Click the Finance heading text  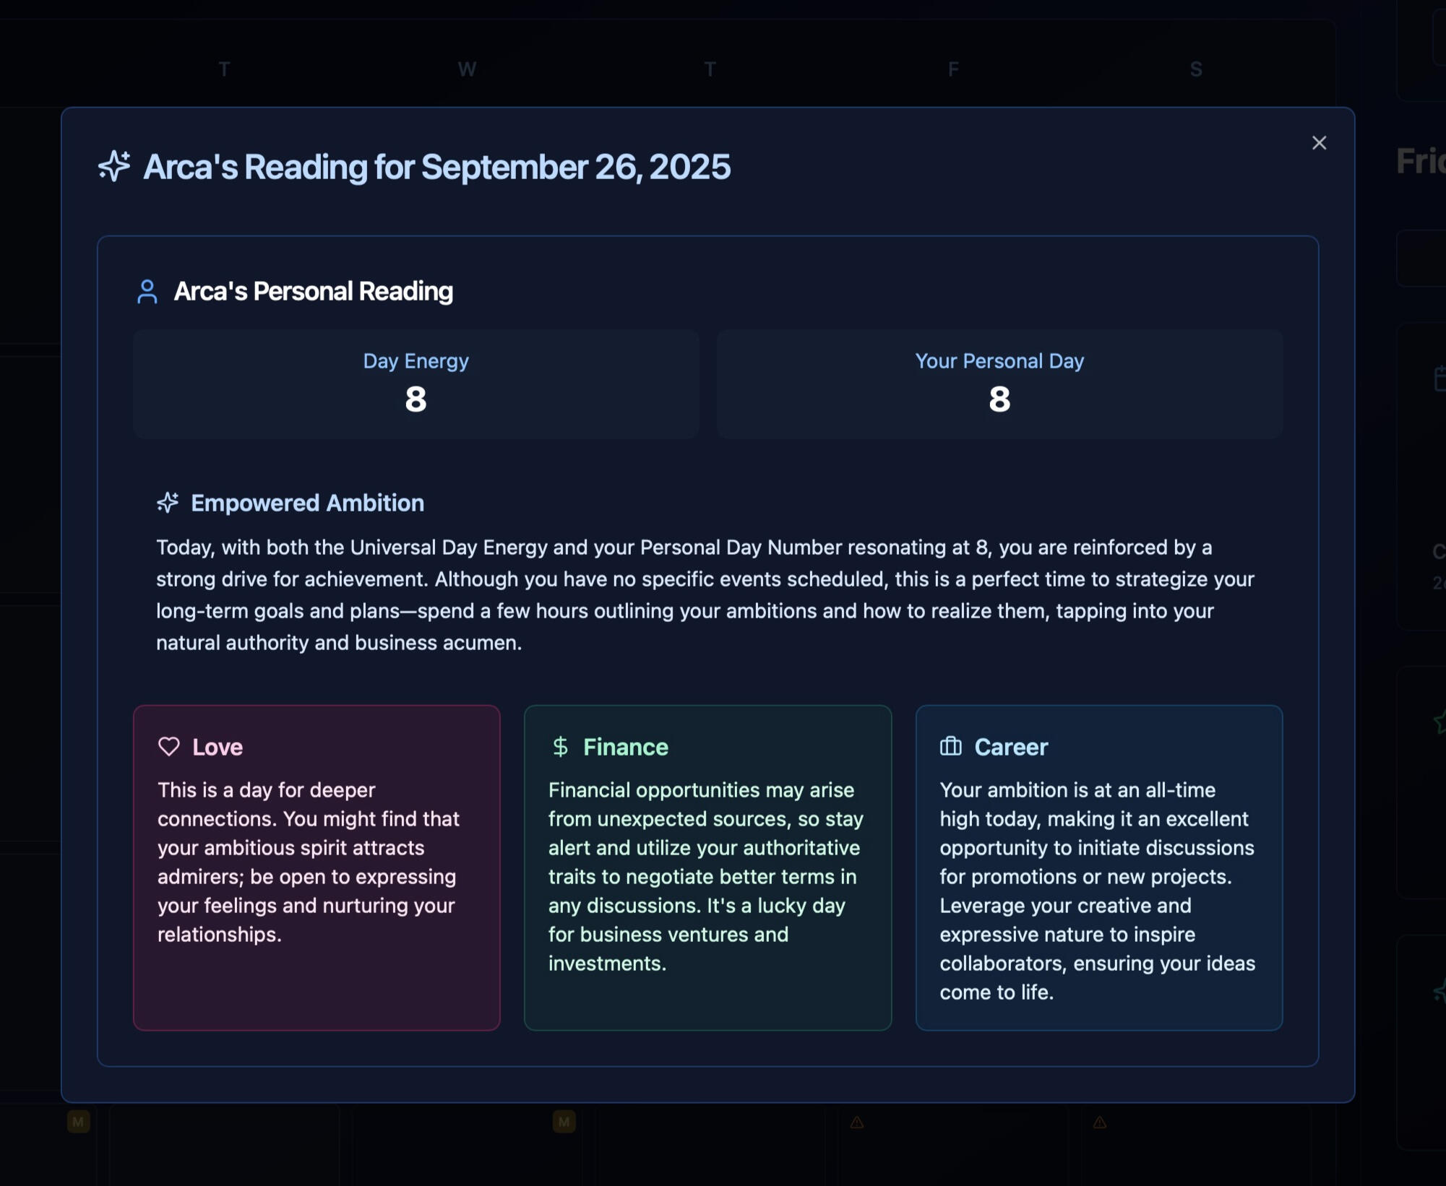click(626, 747)
